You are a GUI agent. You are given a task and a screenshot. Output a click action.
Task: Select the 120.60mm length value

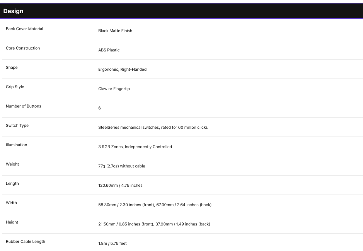tap(120, 186)
